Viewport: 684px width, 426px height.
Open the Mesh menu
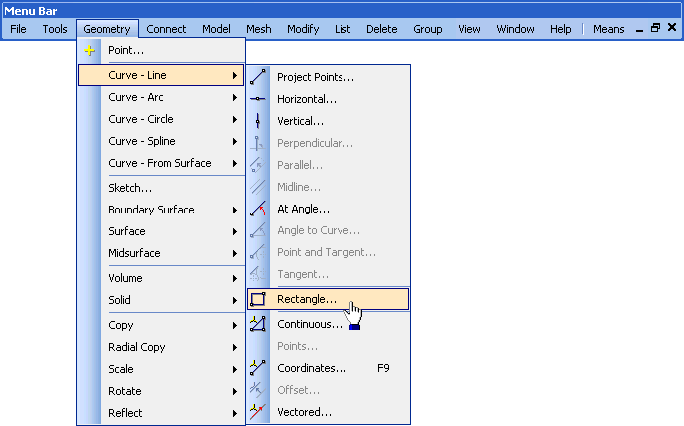point(258,29)
